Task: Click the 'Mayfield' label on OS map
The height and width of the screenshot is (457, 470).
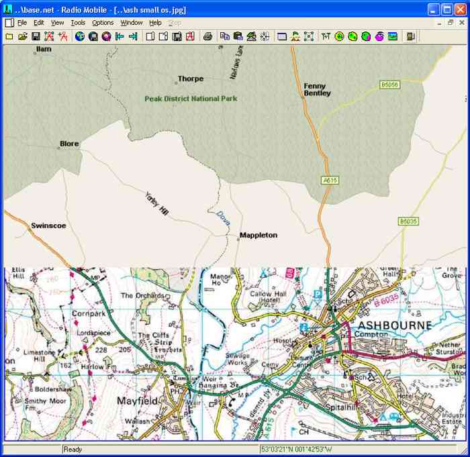Action: (137, 401)
